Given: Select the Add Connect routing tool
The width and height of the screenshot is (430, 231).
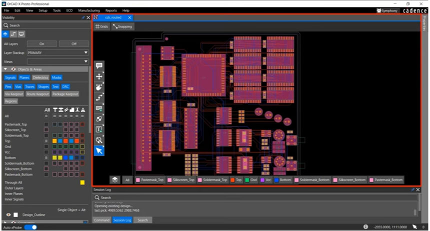Looking at the screenshot, I should [x=99, y=97].
